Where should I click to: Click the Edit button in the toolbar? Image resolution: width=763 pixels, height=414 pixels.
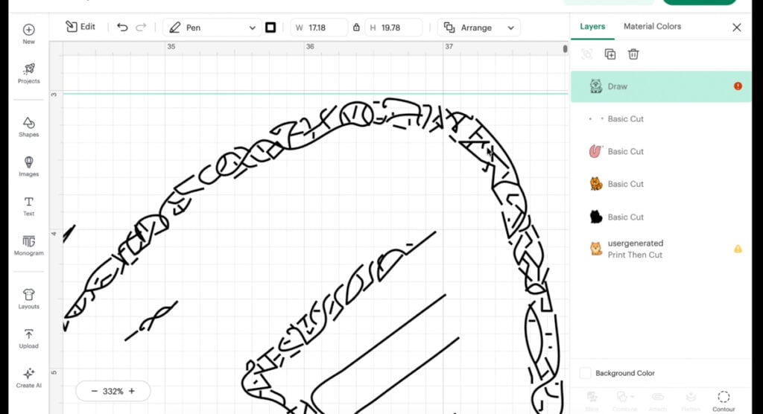coord(80,27)
